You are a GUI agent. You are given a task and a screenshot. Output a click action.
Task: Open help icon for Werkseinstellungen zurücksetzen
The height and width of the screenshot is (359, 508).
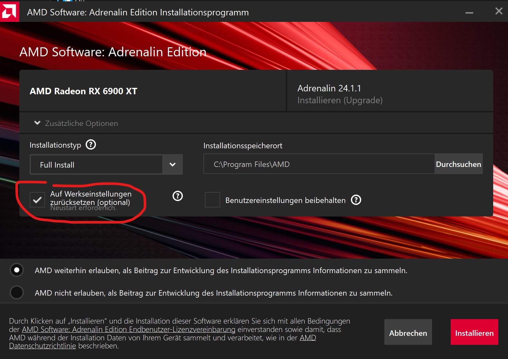(x=178, y=196)
